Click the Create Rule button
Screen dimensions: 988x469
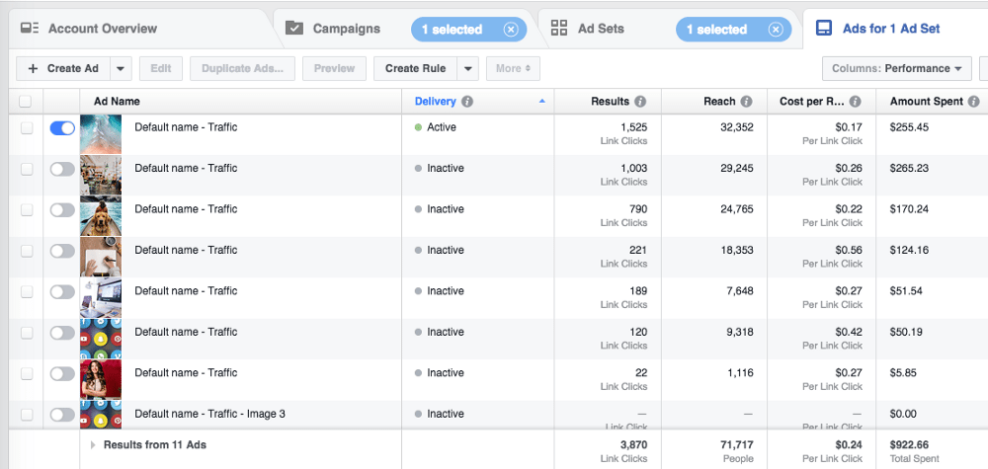coord(415,69)
